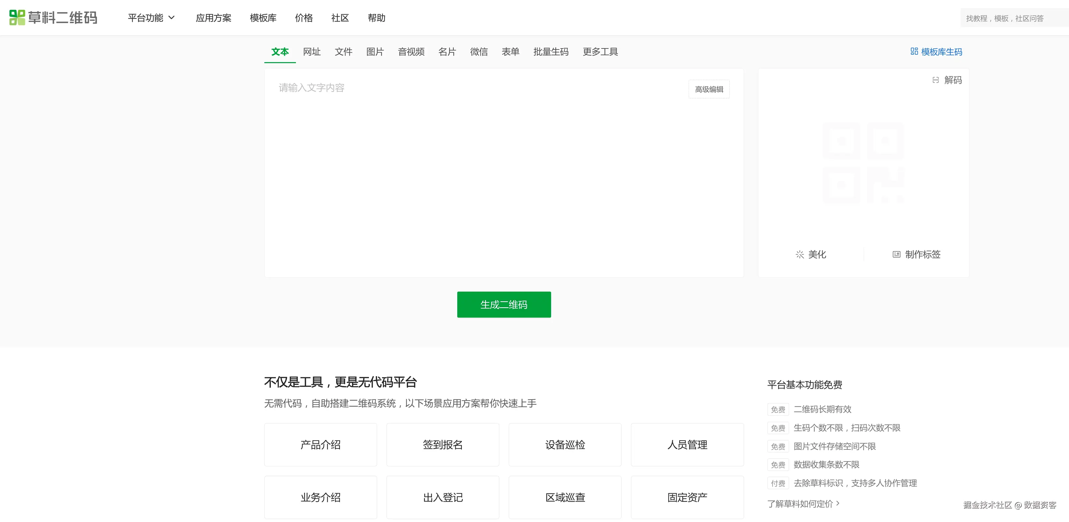The width and height of the screenshot is (1069, 522).
Task: Click the 解码 decode icon
Action: coord(935,80)
